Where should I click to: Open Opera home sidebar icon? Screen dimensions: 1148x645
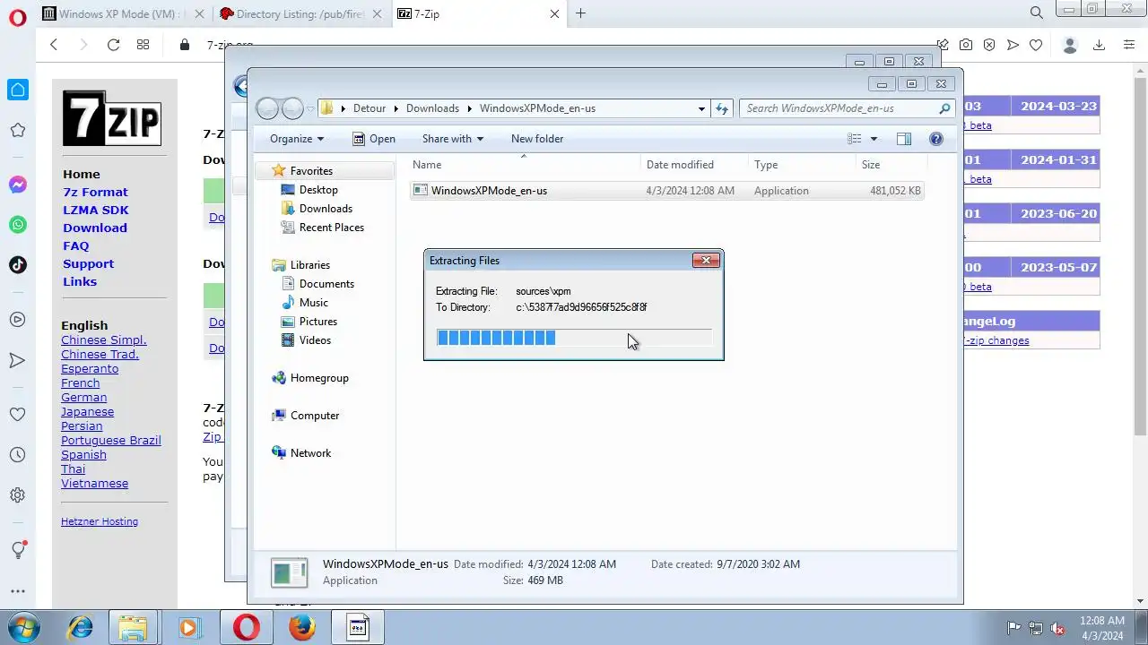click(17, 90)
